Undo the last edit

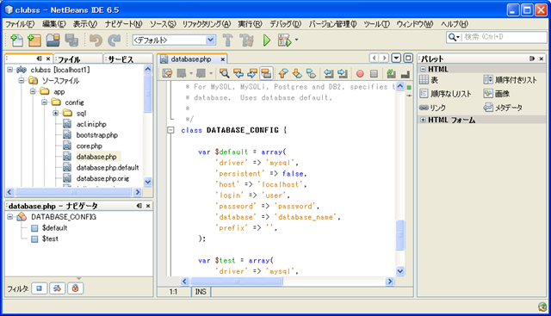click(96, 40)
